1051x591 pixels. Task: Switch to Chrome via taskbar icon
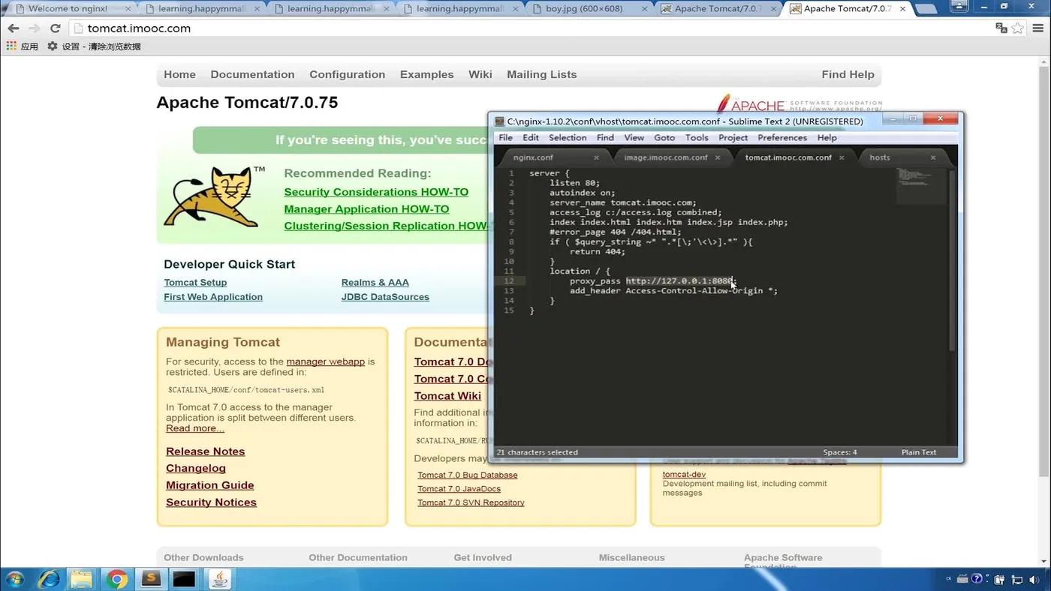(x=116, y=579)
